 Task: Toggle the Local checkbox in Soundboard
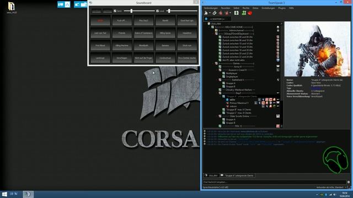click(158, 11)
